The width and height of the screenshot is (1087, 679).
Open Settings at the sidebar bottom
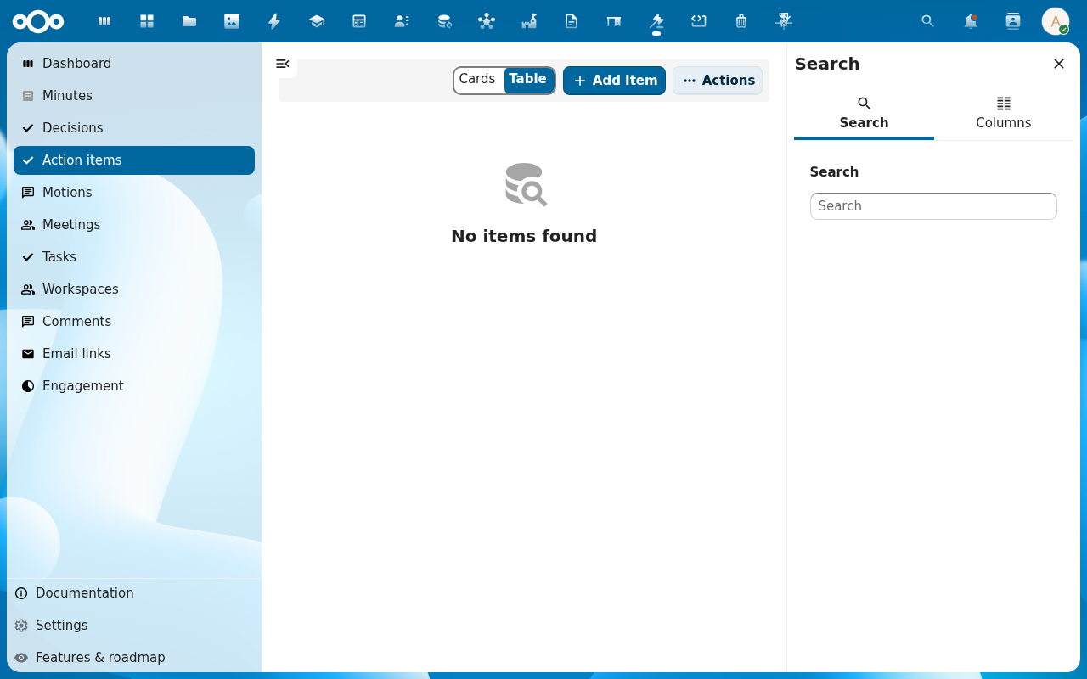coord(134,626)
